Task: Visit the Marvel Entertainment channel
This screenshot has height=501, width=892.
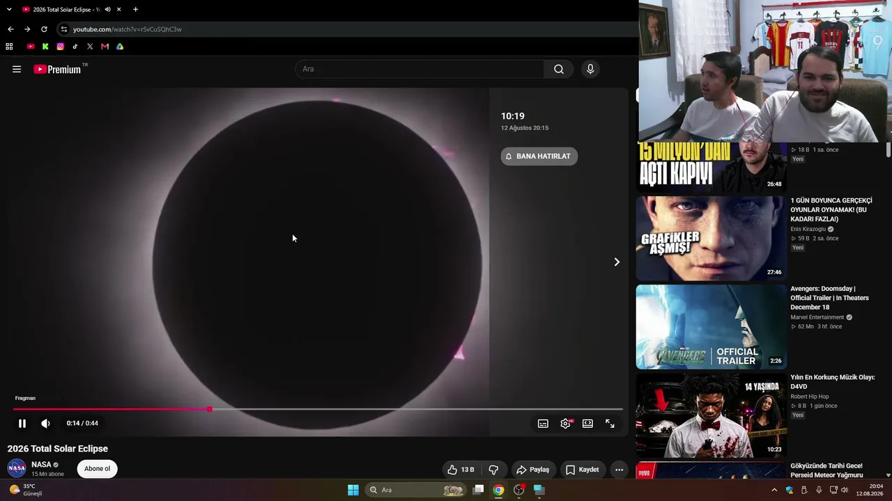Action: [817, 317]
